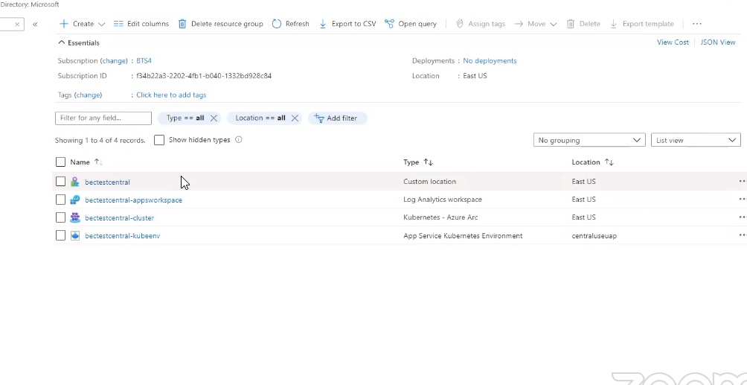The width and height of the screenshot is (747, 385).
Task: Click the Custom location resource icon
Action: (75, 182)
